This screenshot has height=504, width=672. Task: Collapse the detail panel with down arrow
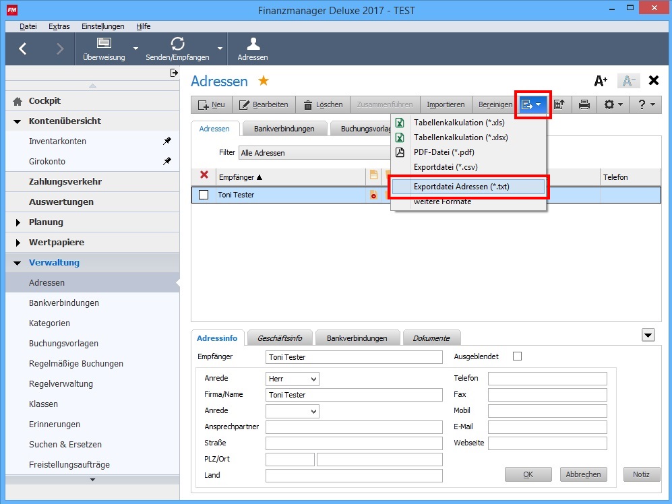click(648, 335)
